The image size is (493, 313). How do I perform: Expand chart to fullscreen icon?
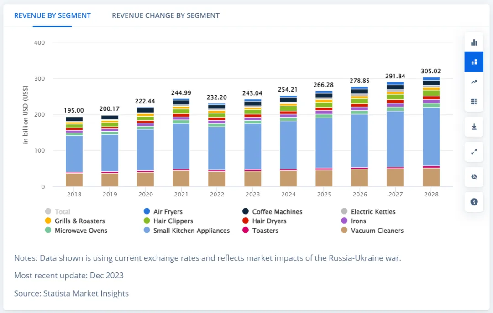(474, 152)
